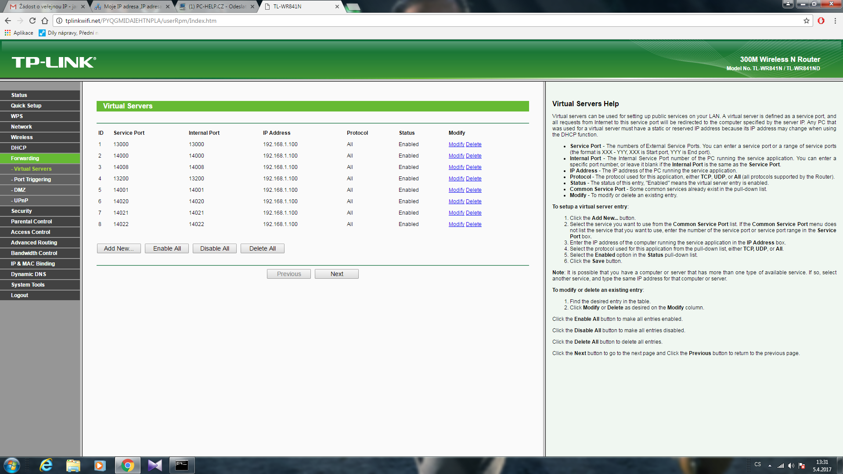Click the Add New... button
Image resolution: width=843 pixels, height=474 pixels.
tap(119, 248)
